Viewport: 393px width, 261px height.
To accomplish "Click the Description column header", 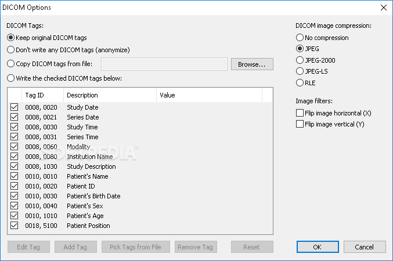I will coord(110,95).
